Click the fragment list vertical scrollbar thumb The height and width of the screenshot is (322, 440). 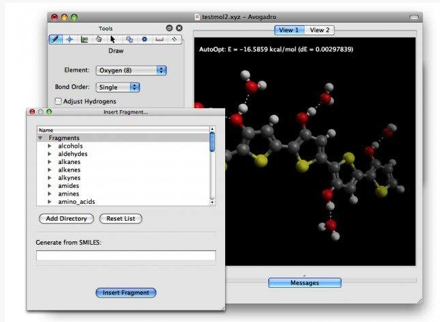(x=212, y=142)
